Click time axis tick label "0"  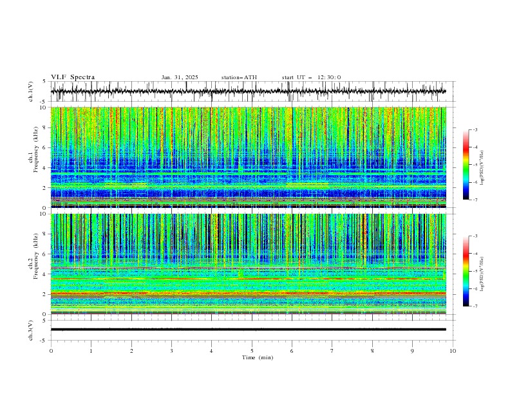51,351
